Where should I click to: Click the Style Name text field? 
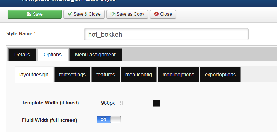166,34
